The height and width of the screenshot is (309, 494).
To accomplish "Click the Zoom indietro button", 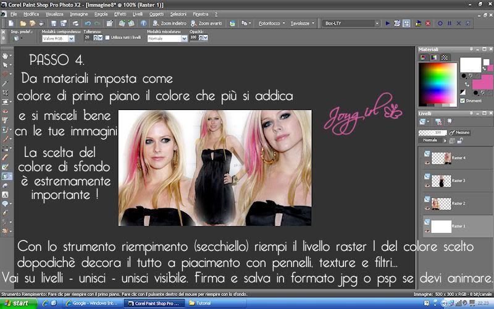I will (x=169, y=23).
